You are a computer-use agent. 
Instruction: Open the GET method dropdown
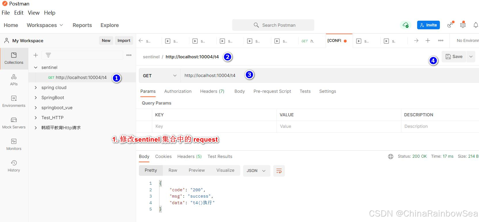click(x=160, y=76)
